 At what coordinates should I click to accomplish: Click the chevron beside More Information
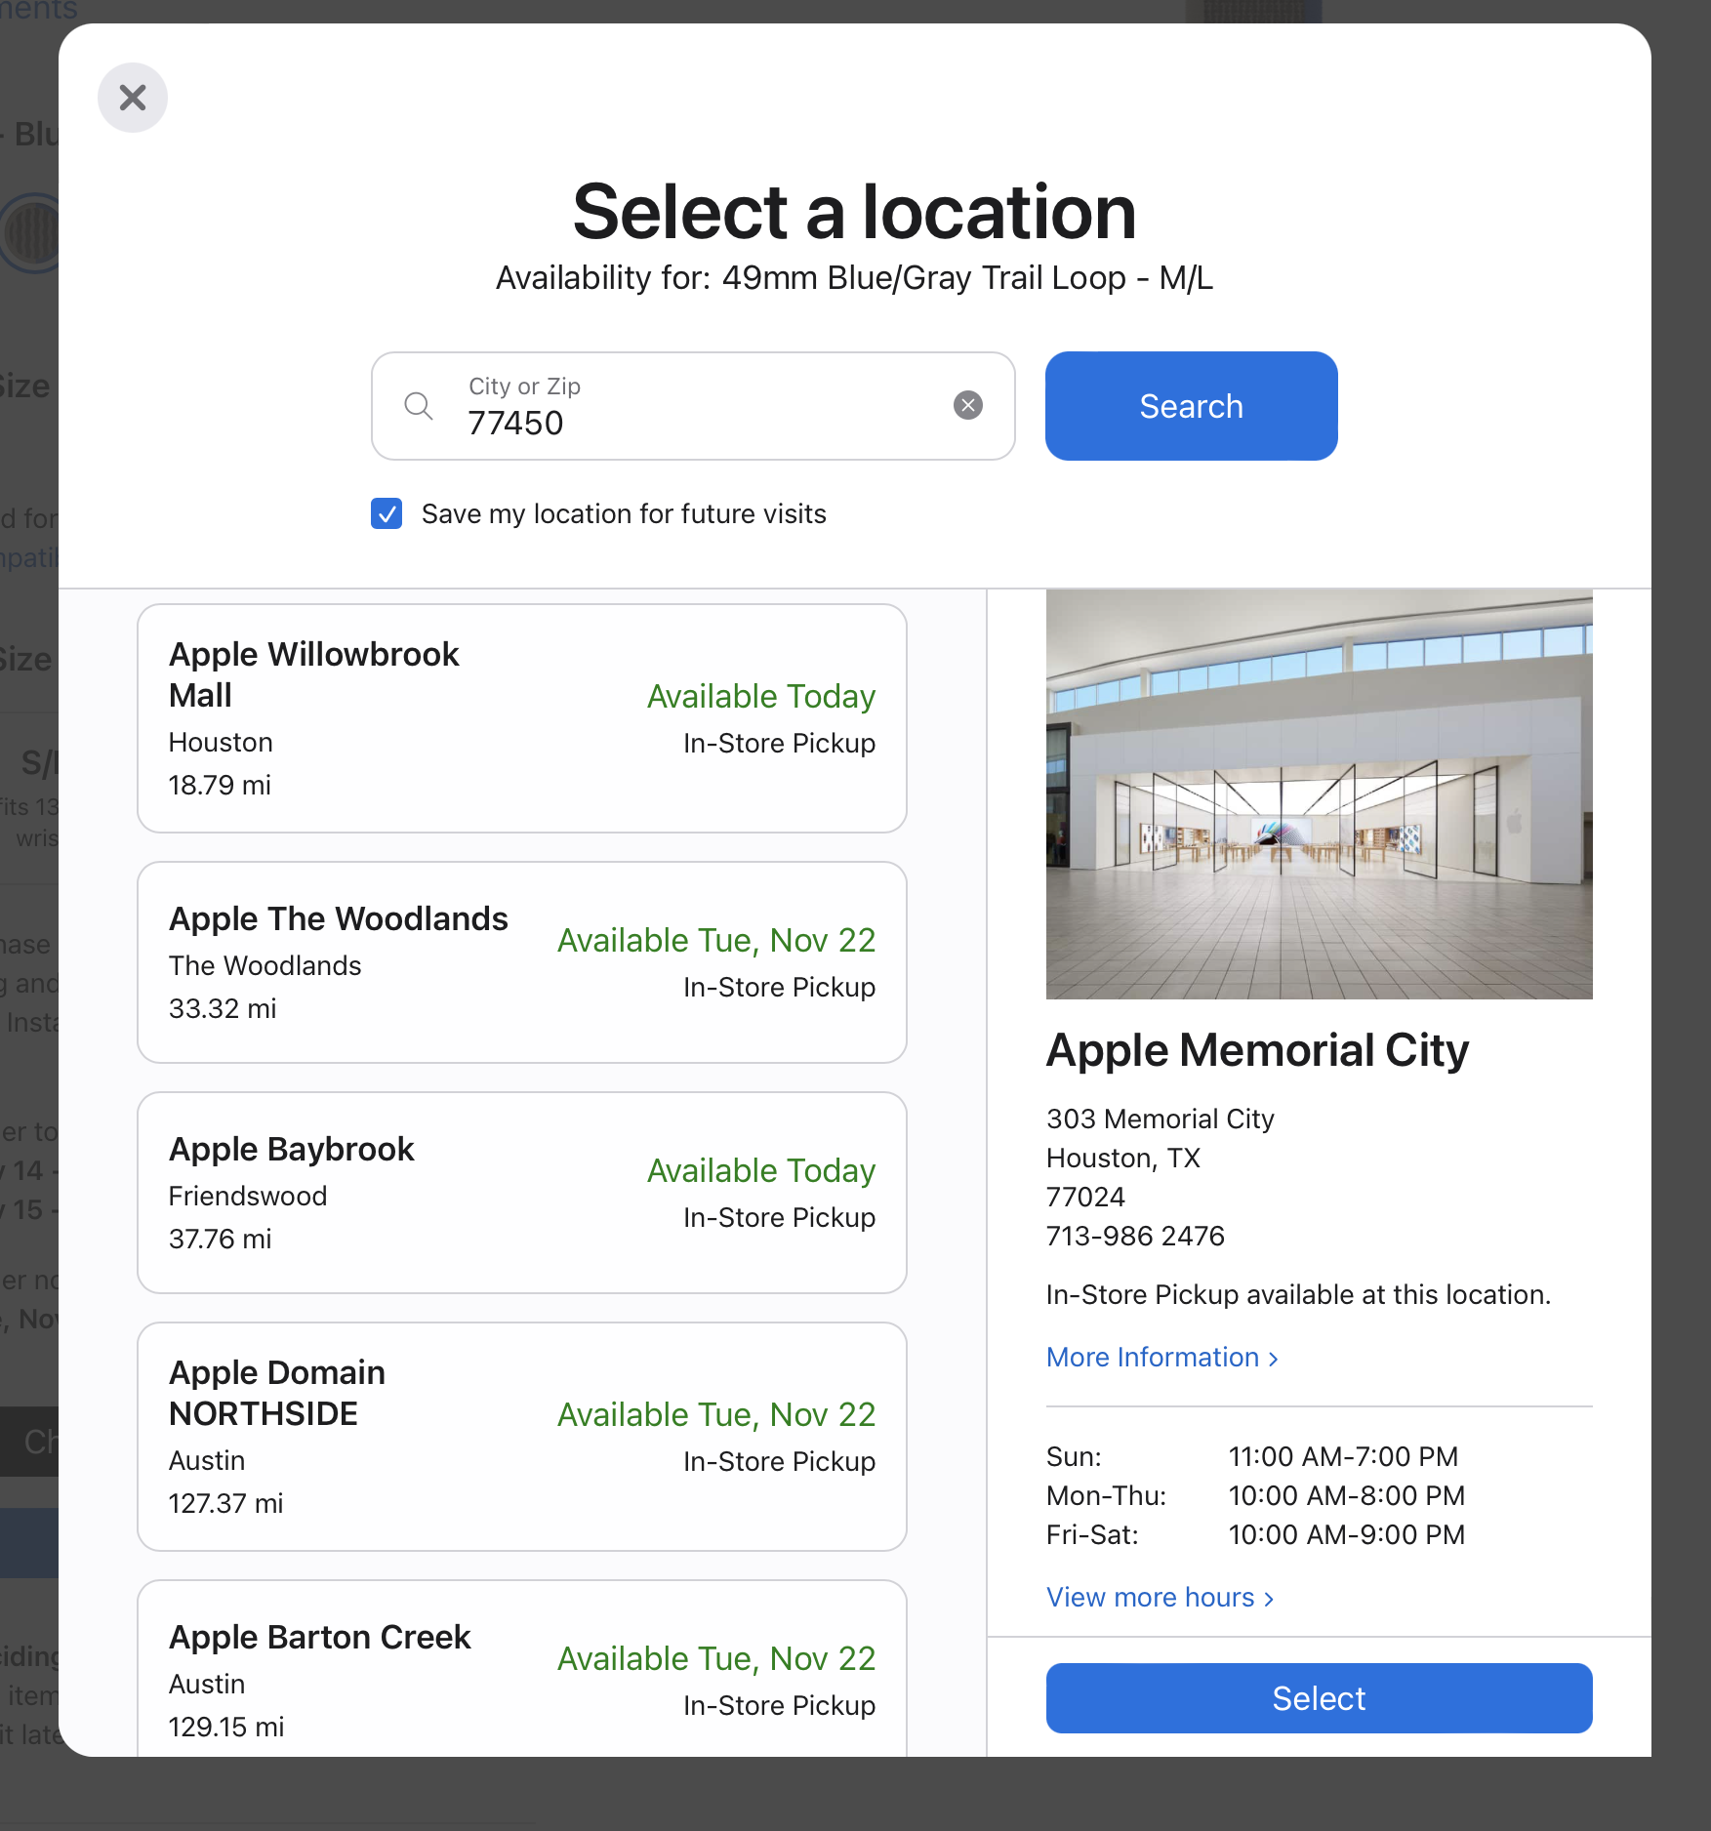click(x=1272, y=1359)
